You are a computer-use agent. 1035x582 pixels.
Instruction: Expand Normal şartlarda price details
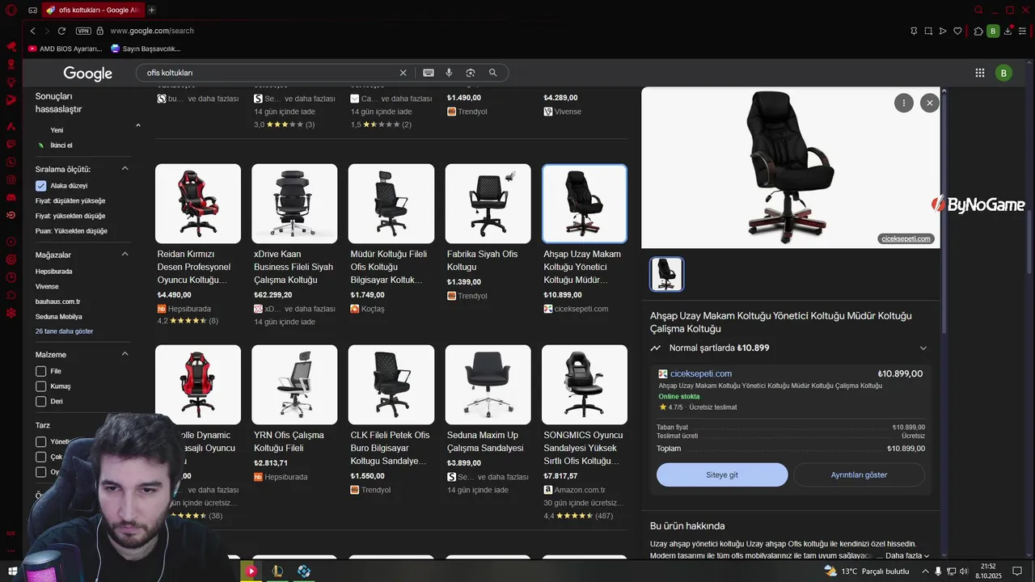pyautogui.click(x=923, y=348)
